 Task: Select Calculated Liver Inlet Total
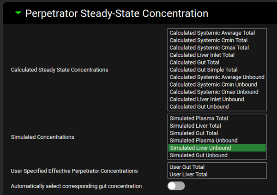(202, 55)
